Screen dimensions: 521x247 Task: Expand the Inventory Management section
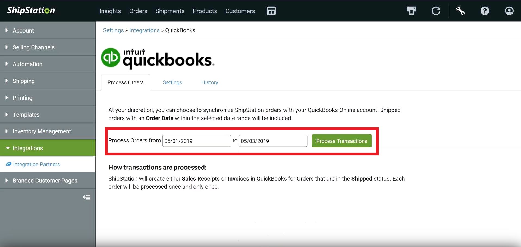pos(48,131)
